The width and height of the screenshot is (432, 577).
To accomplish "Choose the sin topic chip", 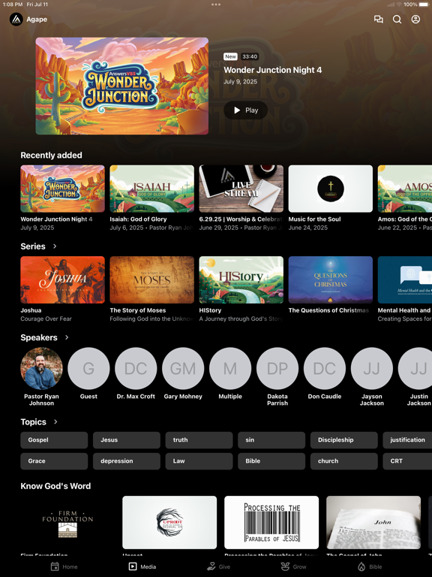I will [x=271, y=440].
